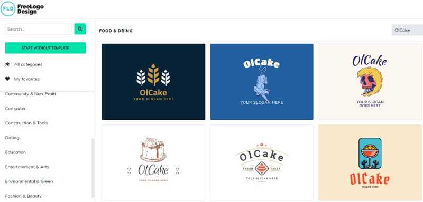Choose the blue panther OlCake logo template
Viewport: 423px width, 202px height.
pos(262,82)
